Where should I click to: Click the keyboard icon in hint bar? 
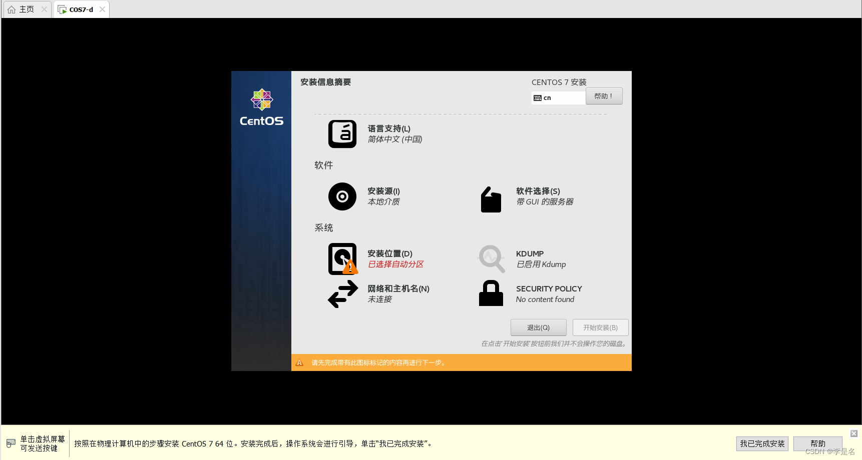[11, 443]
